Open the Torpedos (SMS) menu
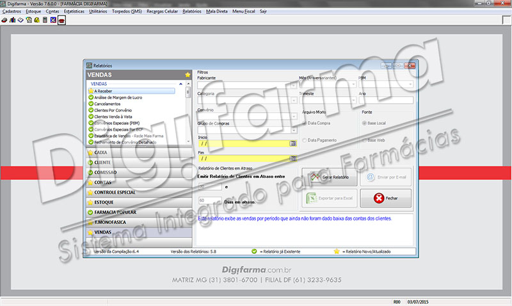The image size is (512, 306). 127,11
